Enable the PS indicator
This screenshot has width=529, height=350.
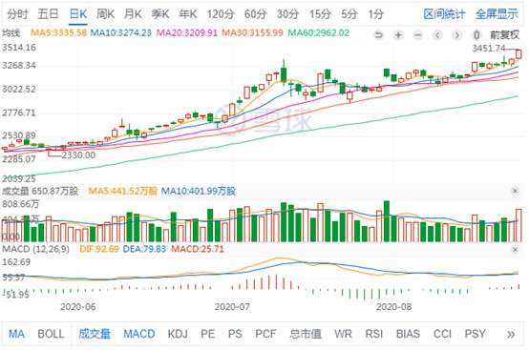pos(235,334)
